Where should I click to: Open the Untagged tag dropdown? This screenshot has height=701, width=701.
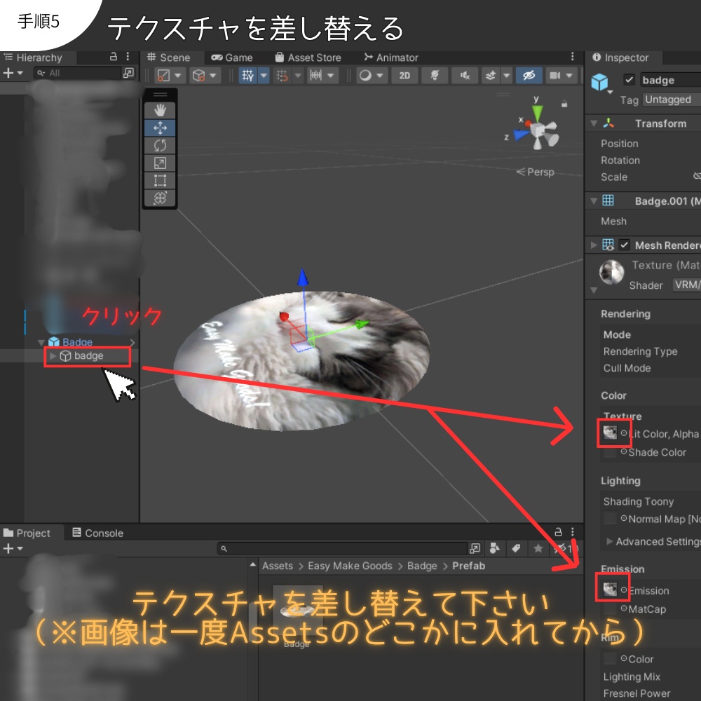[669, 100]
